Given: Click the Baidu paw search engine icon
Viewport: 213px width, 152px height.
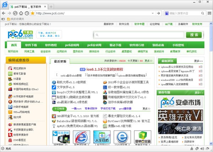Looking at the screenshot, I should [x=166, y=13].
